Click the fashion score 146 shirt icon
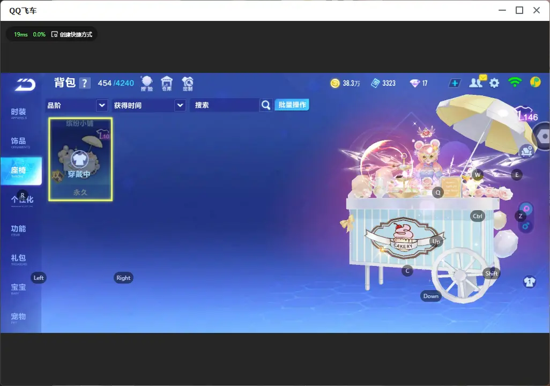550x386 pixels. (527, 114)
